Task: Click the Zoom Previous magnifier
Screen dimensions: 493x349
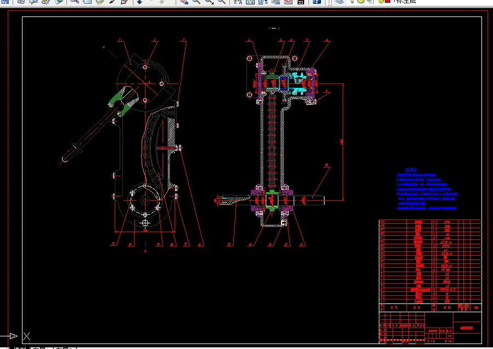Action: tap(222, 2)
